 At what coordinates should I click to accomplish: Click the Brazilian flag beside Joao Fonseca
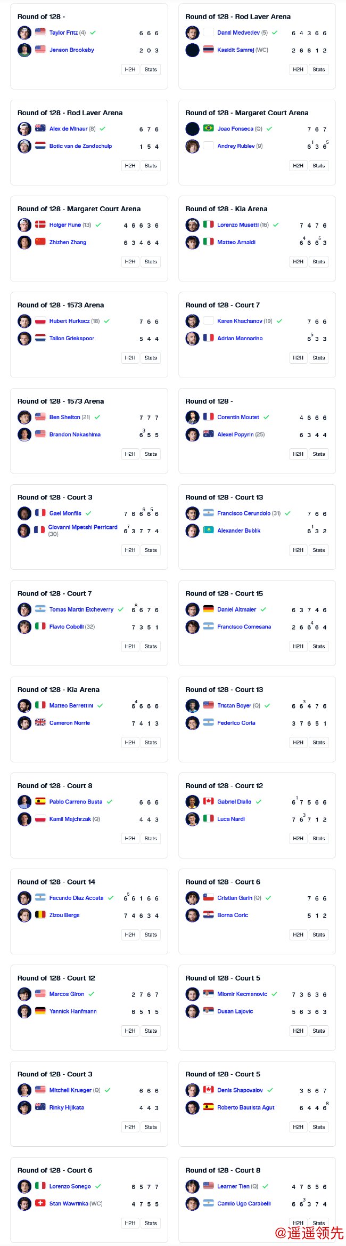pos(208,128)
